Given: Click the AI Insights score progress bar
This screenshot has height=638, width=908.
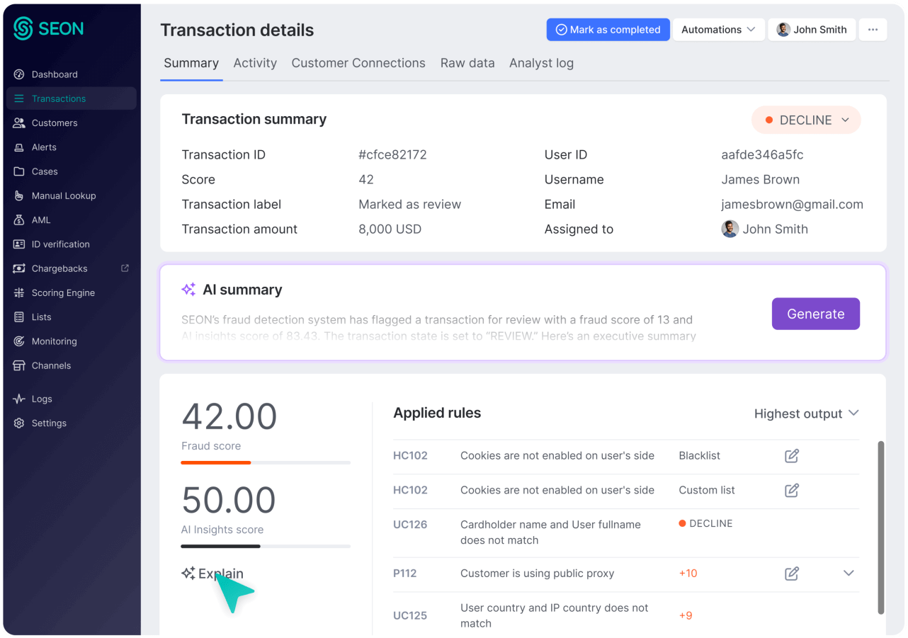Looking at the screenshot, I should pos(266,546).
